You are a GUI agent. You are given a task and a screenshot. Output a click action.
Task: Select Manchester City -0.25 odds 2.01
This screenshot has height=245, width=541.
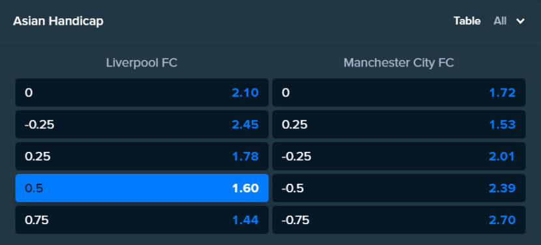point(399,156)
